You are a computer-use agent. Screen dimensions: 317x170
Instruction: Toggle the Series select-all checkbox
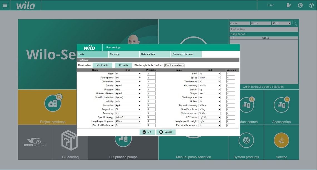point(231,38)
